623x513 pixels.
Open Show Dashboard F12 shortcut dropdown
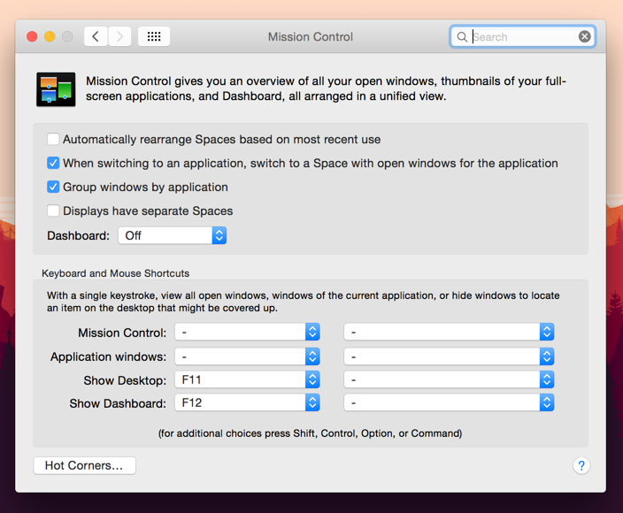pos(247,403)
